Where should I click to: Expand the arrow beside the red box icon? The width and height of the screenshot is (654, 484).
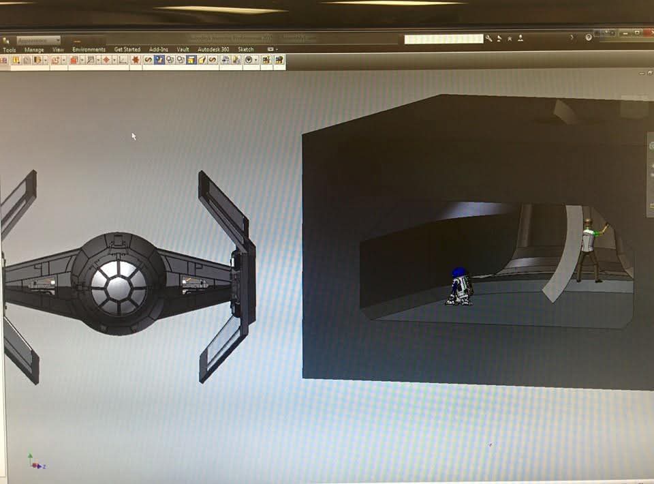[x=82, y=61]
